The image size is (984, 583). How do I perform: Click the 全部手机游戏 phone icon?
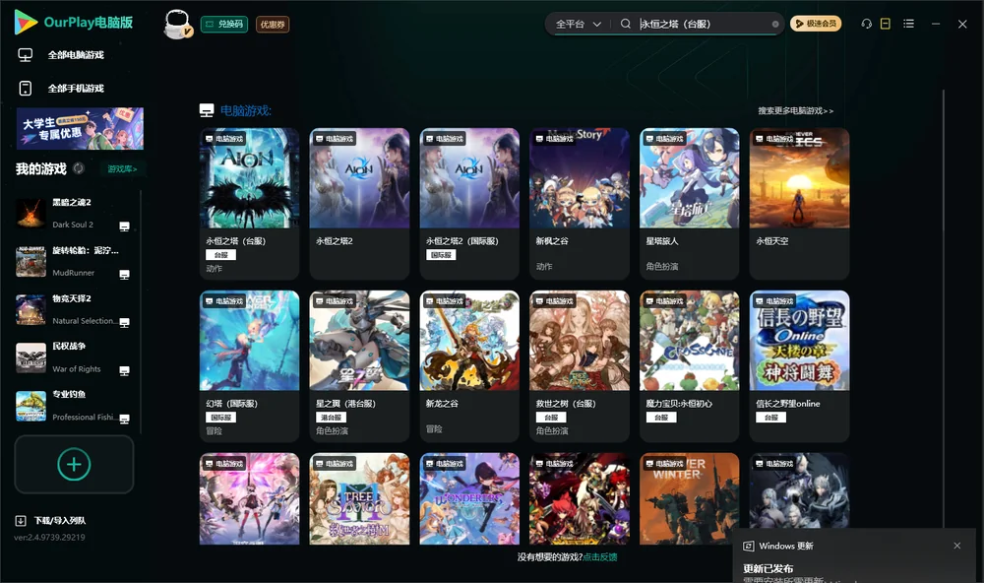(26, 89)
